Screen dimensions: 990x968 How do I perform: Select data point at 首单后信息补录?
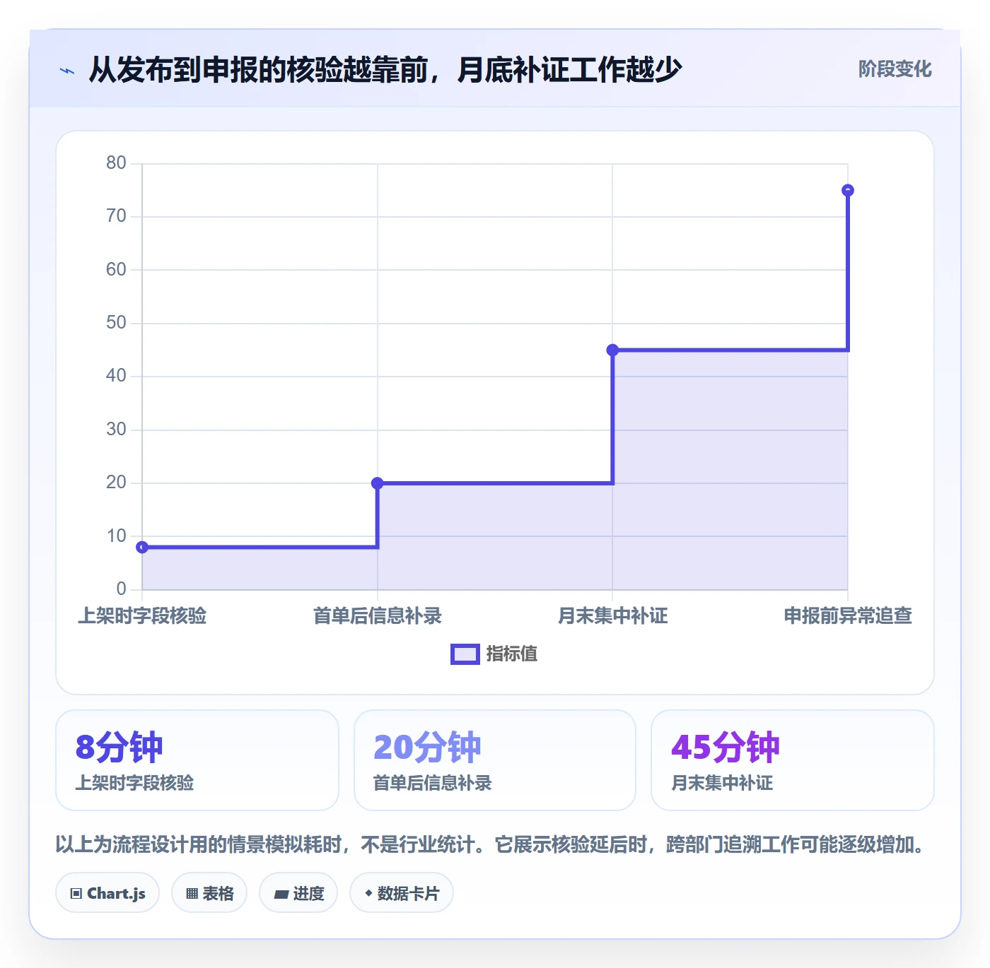[x=378, y=483]
